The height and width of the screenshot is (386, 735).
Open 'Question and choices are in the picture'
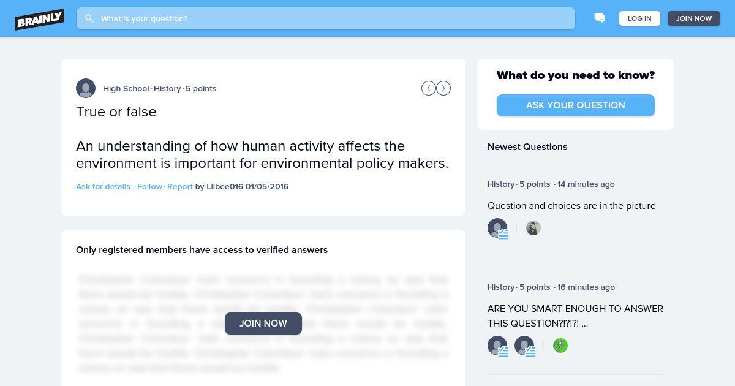[571, 206]
